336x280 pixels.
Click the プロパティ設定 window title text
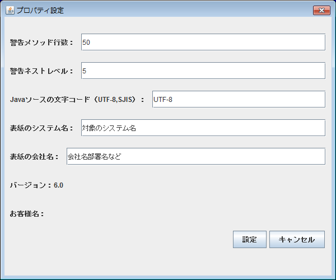tap(40, 10)
